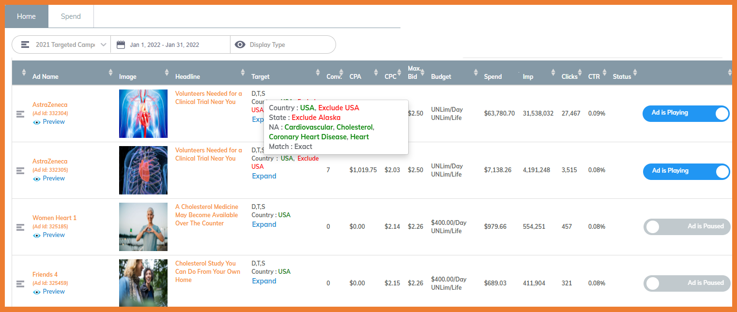737x312 pixels.
Task: Expand targeting for Friends 4 ad
Action: 264,281
